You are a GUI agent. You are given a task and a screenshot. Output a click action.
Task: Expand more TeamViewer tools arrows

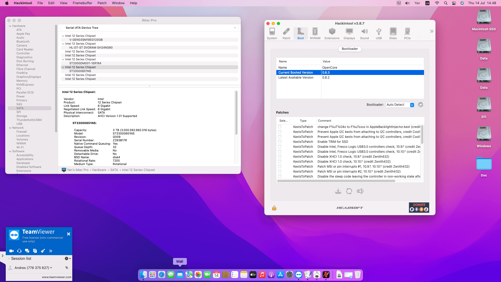(51, 251)
